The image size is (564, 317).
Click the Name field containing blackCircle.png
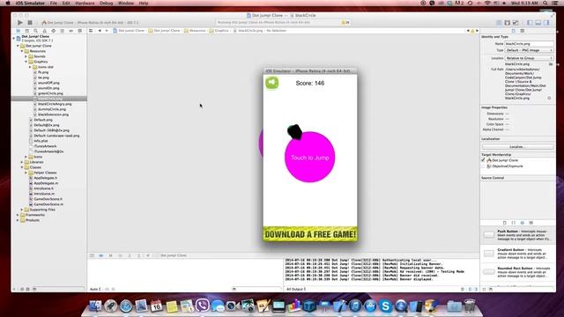pos(529,43)
